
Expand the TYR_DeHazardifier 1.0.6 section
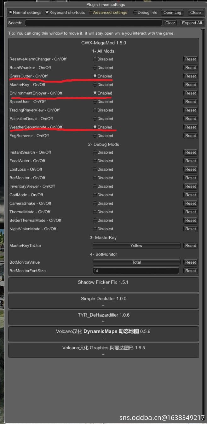(x=103, y=318)
